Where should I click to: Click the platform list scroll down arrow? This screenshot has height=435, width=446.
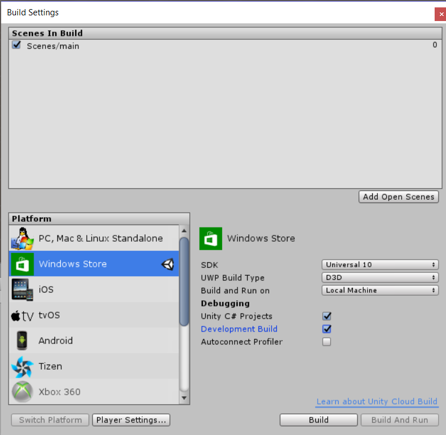click(184, 398)
